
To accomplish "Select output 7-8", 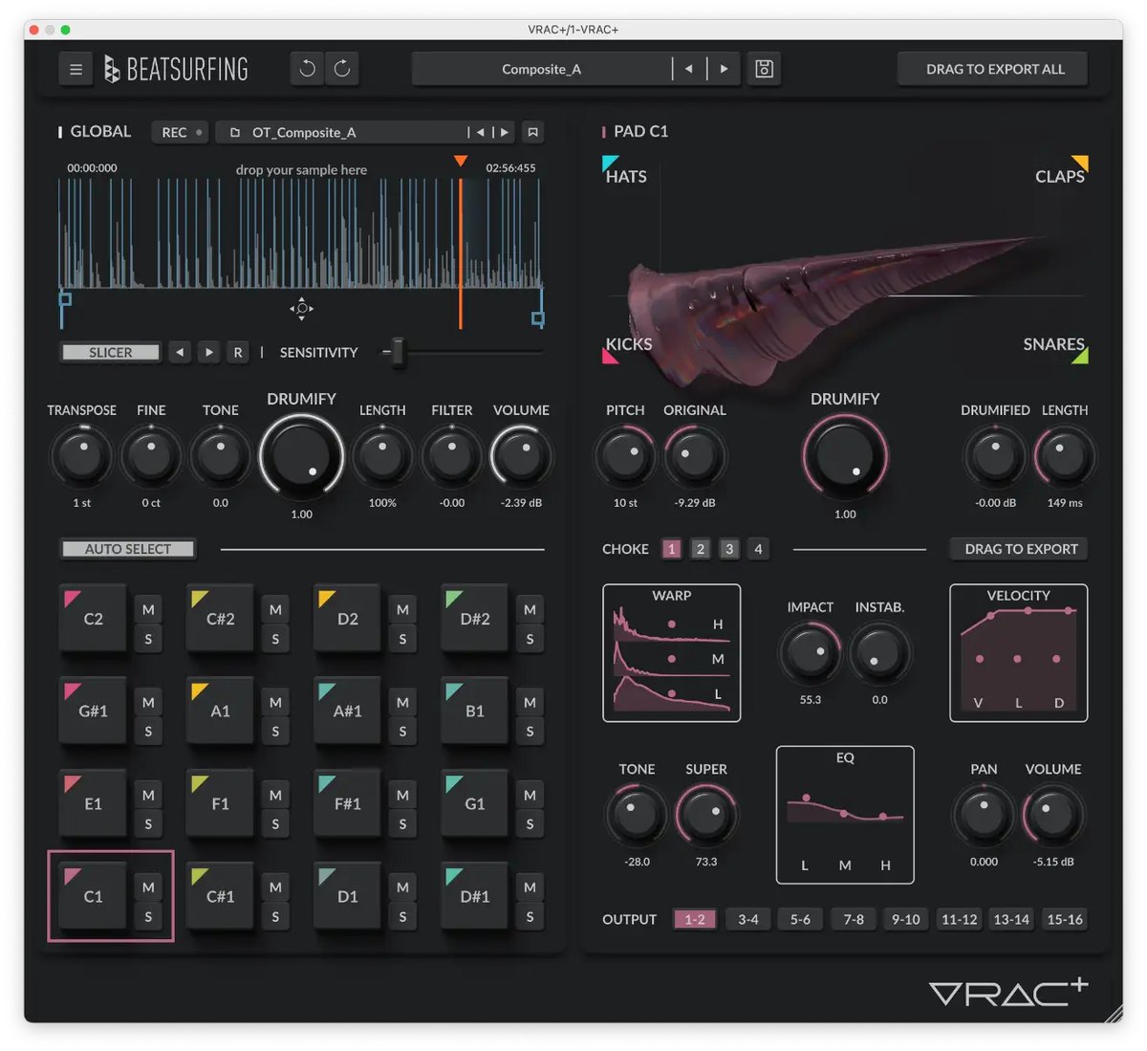I will click(854, 919).
